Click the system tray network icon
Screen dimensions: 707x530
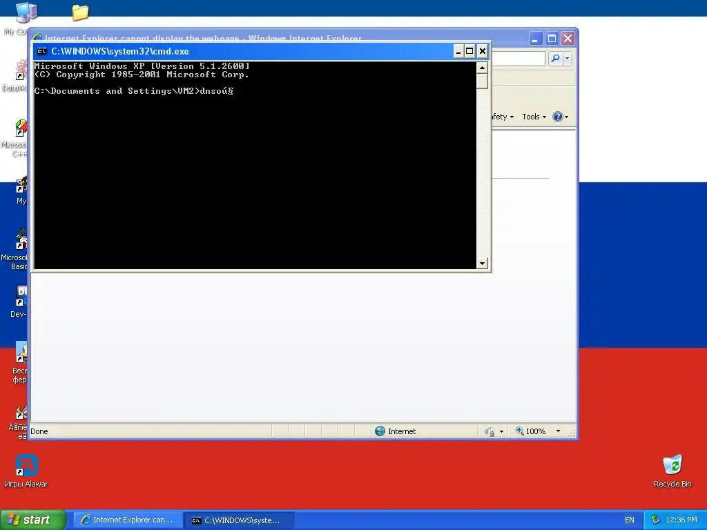[655, 520]
